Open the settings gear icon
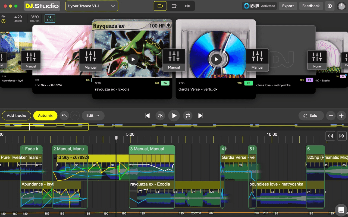The image size is (348, 217). tap(330, 6)
